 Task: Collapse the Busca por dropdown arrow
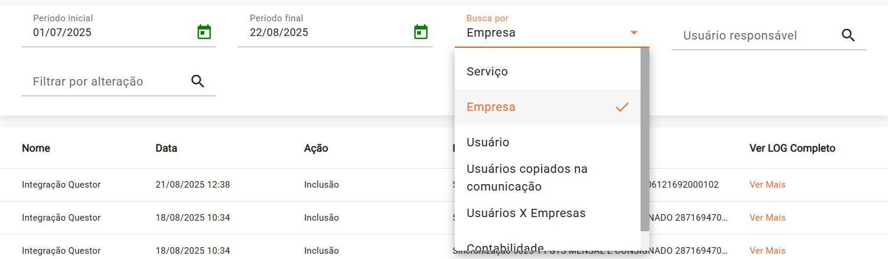point(634,32)
